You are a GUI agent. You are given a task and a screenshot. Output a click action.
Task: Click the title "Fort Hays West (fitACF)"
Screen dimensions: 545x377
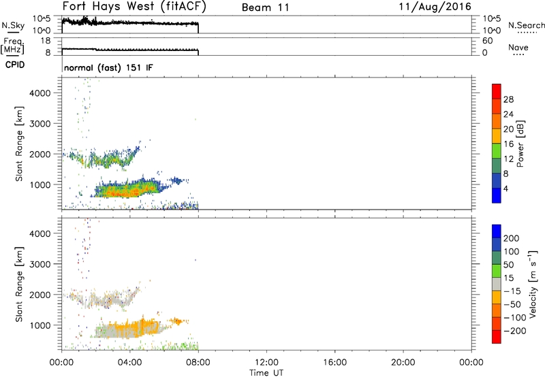[x=134, y=6]
